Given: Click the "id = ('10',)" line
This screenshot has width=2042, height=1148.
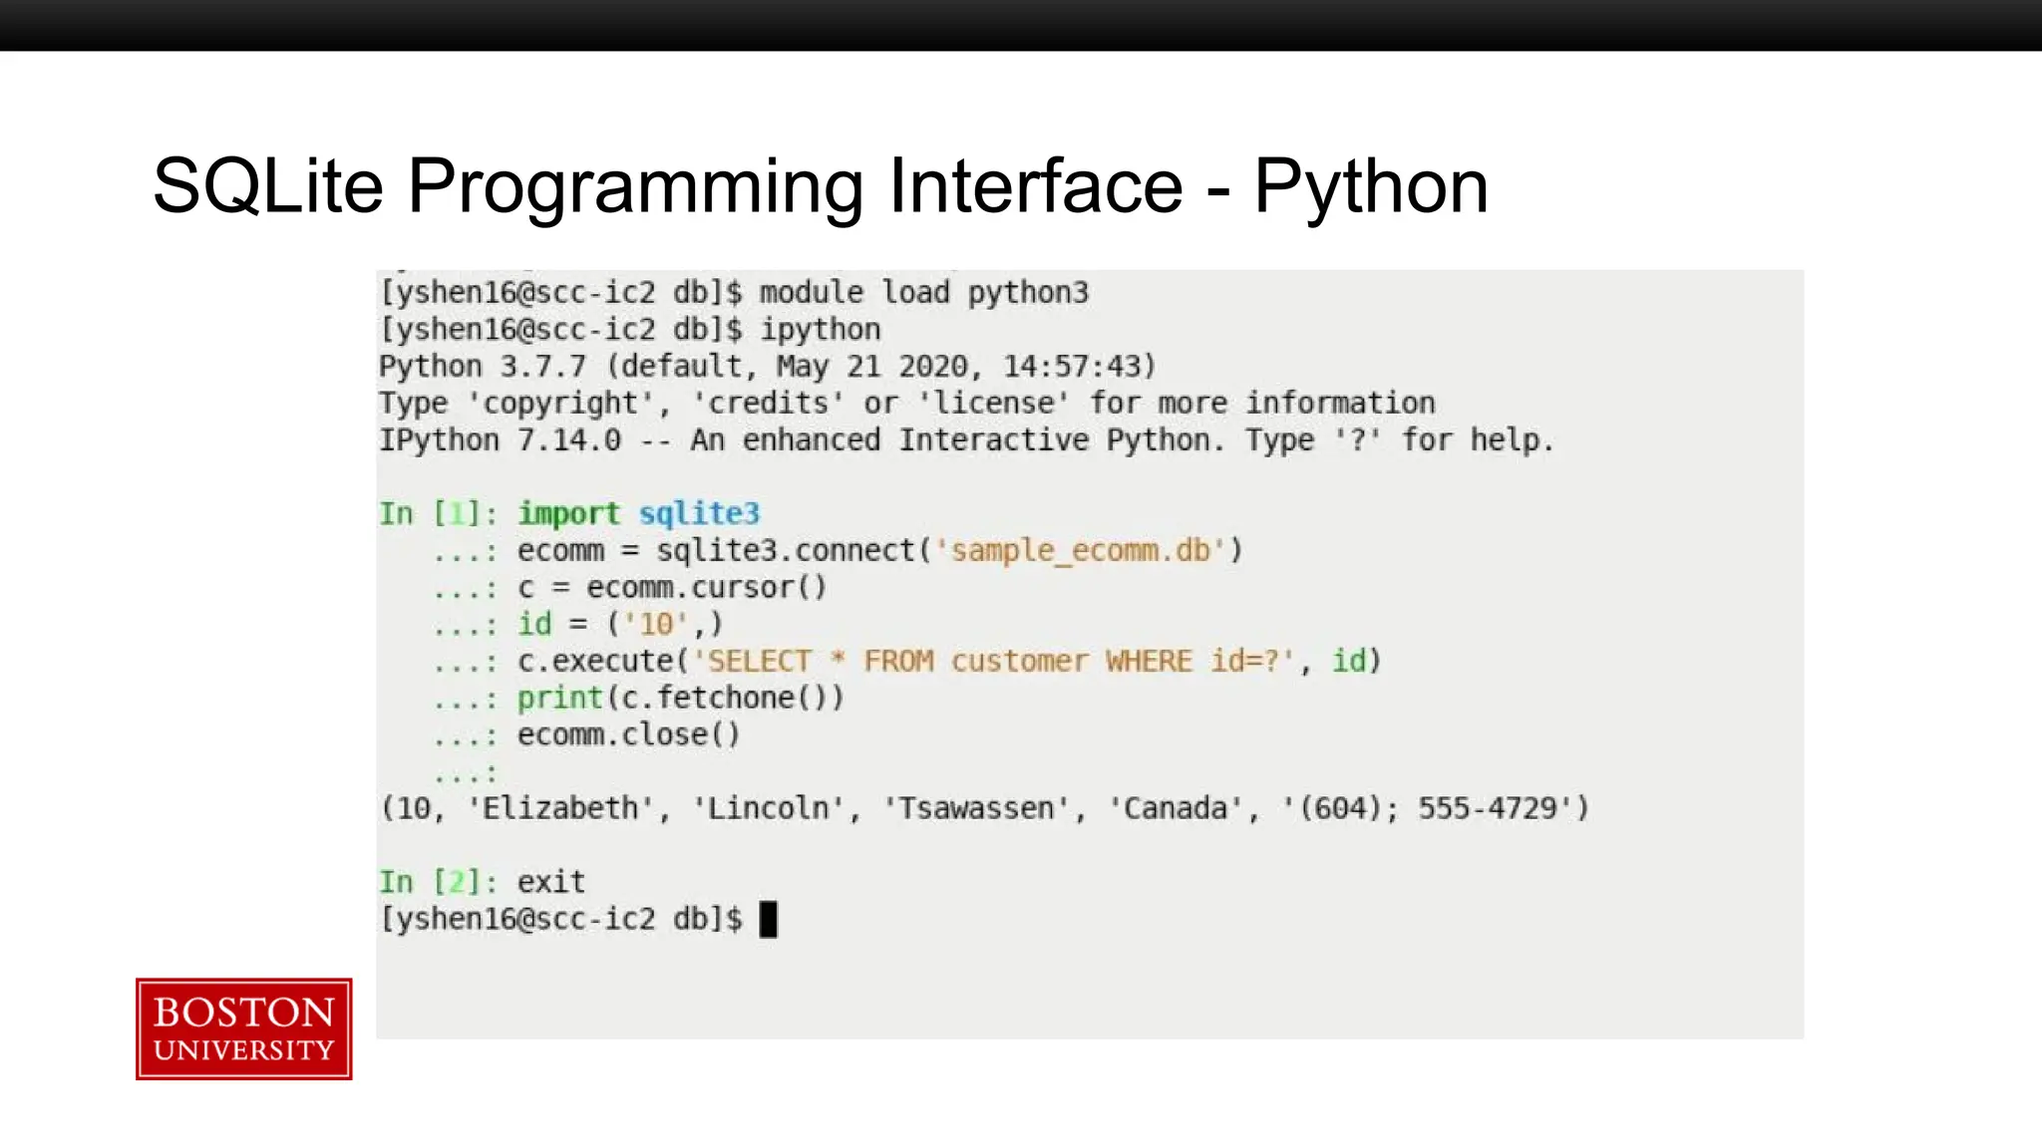Looking at the screenshot, I should 578,625.
